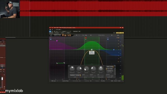Load previous preset with Studio One left arrow
Viewport: 167px width, 94px height.
56,31
